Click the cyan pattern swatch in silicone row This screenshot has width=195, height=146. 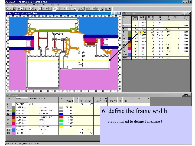pyautogui.click(x=61, y=124)
